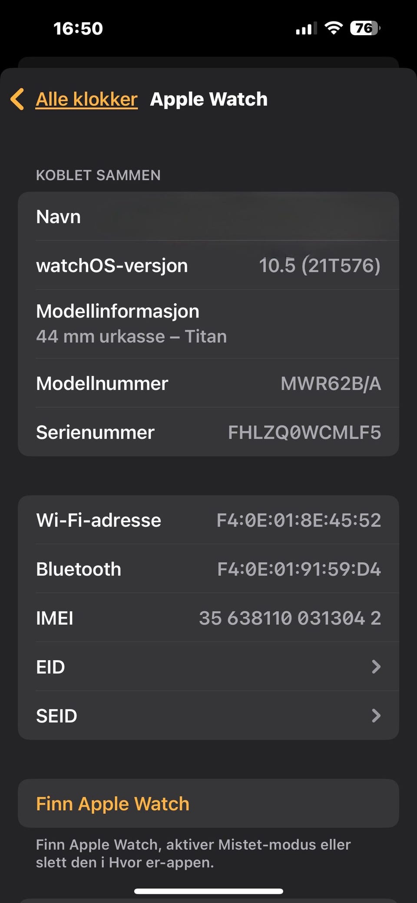The image size is (417, 903).
Task: Tap the battery level indicator
Action: [x=365, y=28]
